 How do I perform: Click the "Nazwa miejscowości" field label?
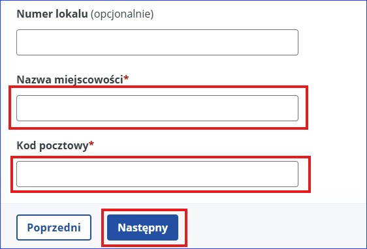(x=70, y=80)
